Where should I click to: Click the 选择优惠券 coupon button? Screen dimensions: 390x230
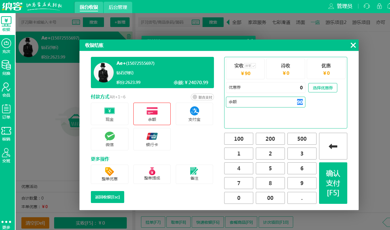(x=322, y=88)
